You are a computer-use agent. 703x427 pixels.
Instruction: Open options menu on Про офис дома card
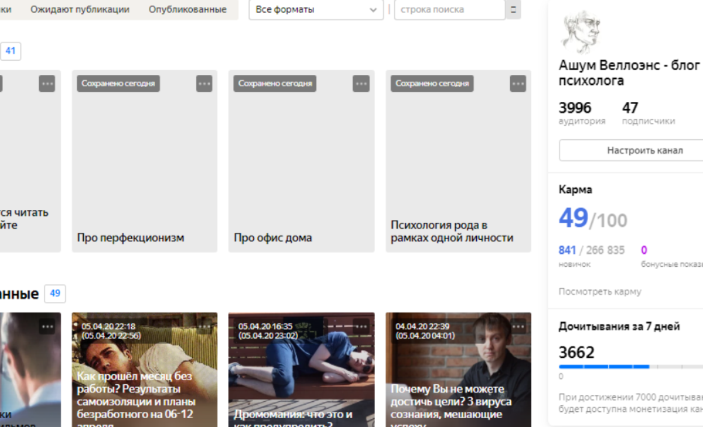[361, 84]
